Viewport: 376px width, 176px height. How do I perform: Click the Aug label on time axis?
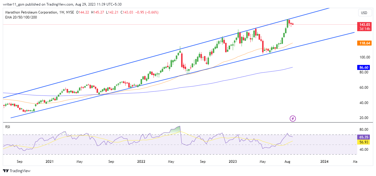pyautogui.click(x=288, y=161)
